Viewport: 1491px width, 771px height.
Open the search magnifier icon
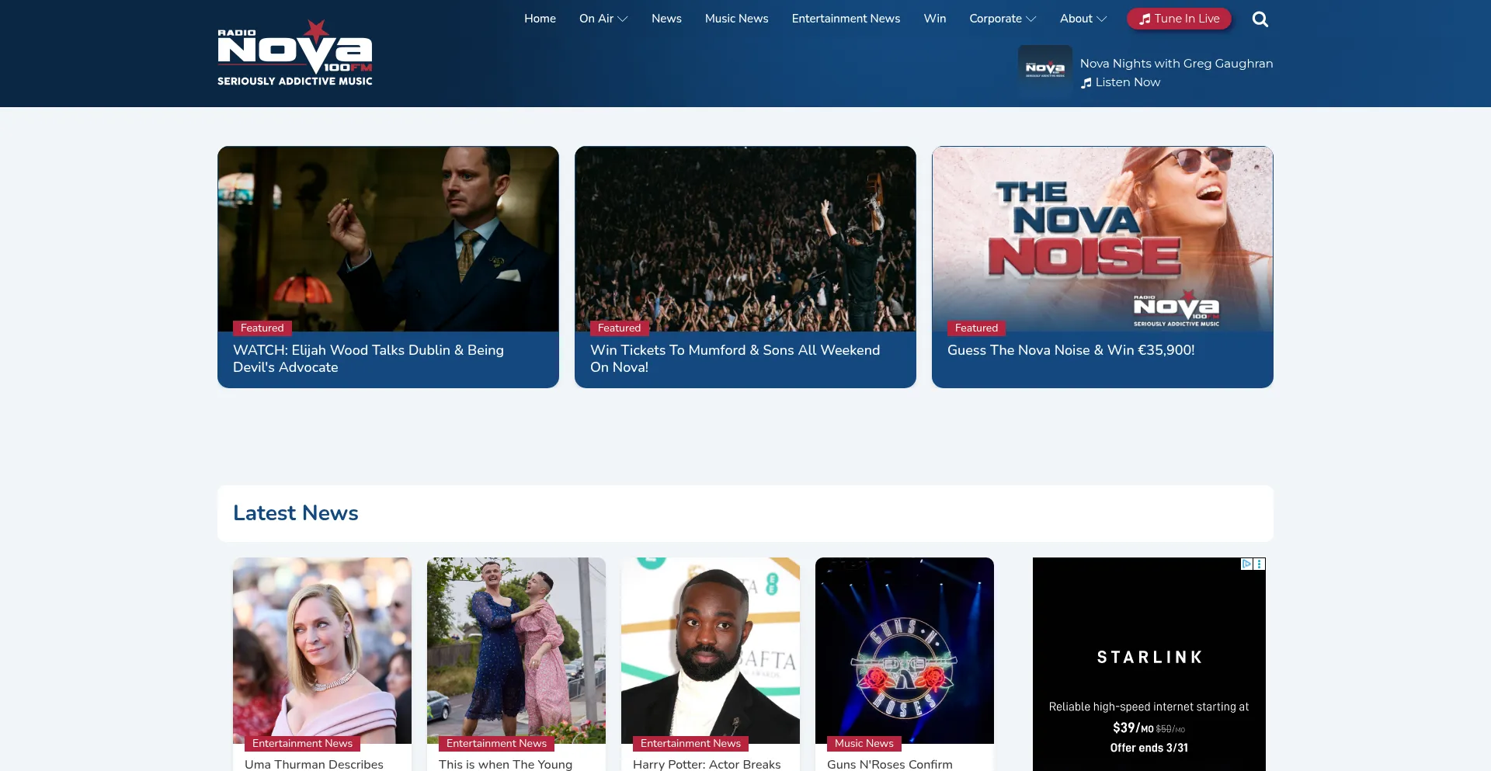point(1260,19)
